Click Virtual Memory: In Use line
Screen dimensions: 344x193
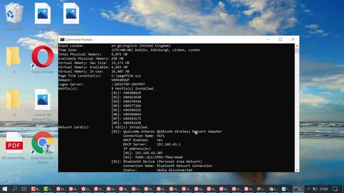[x=94, y=71]
